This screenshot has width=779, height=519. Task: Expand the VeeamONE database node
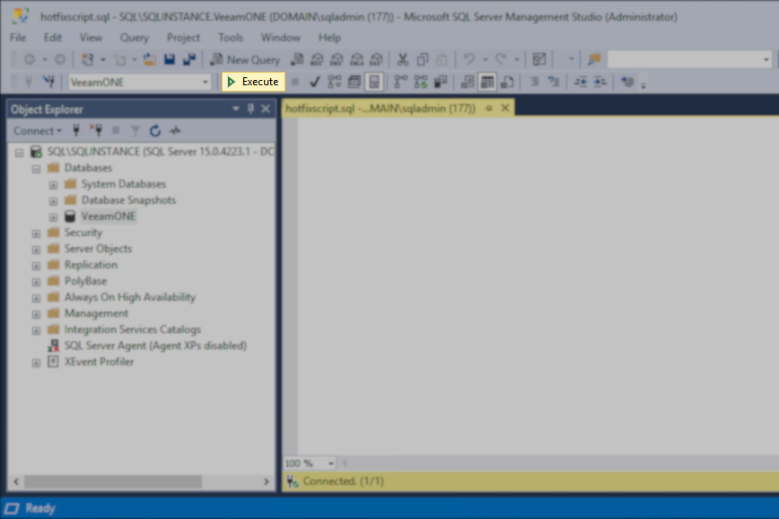[x=53, y=217]
